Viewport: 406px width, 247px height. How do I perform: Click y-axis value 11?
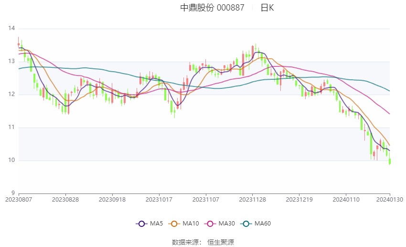coord(11,127)
